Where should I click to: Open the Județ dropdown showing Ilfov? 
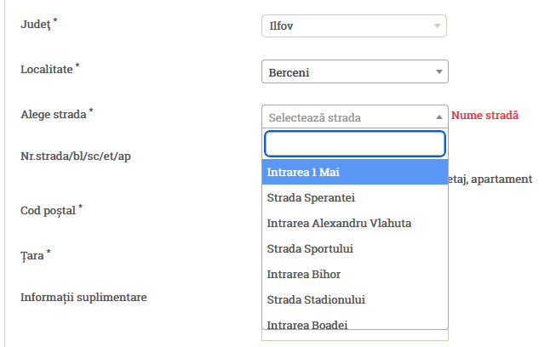click(x=353, y=26)
